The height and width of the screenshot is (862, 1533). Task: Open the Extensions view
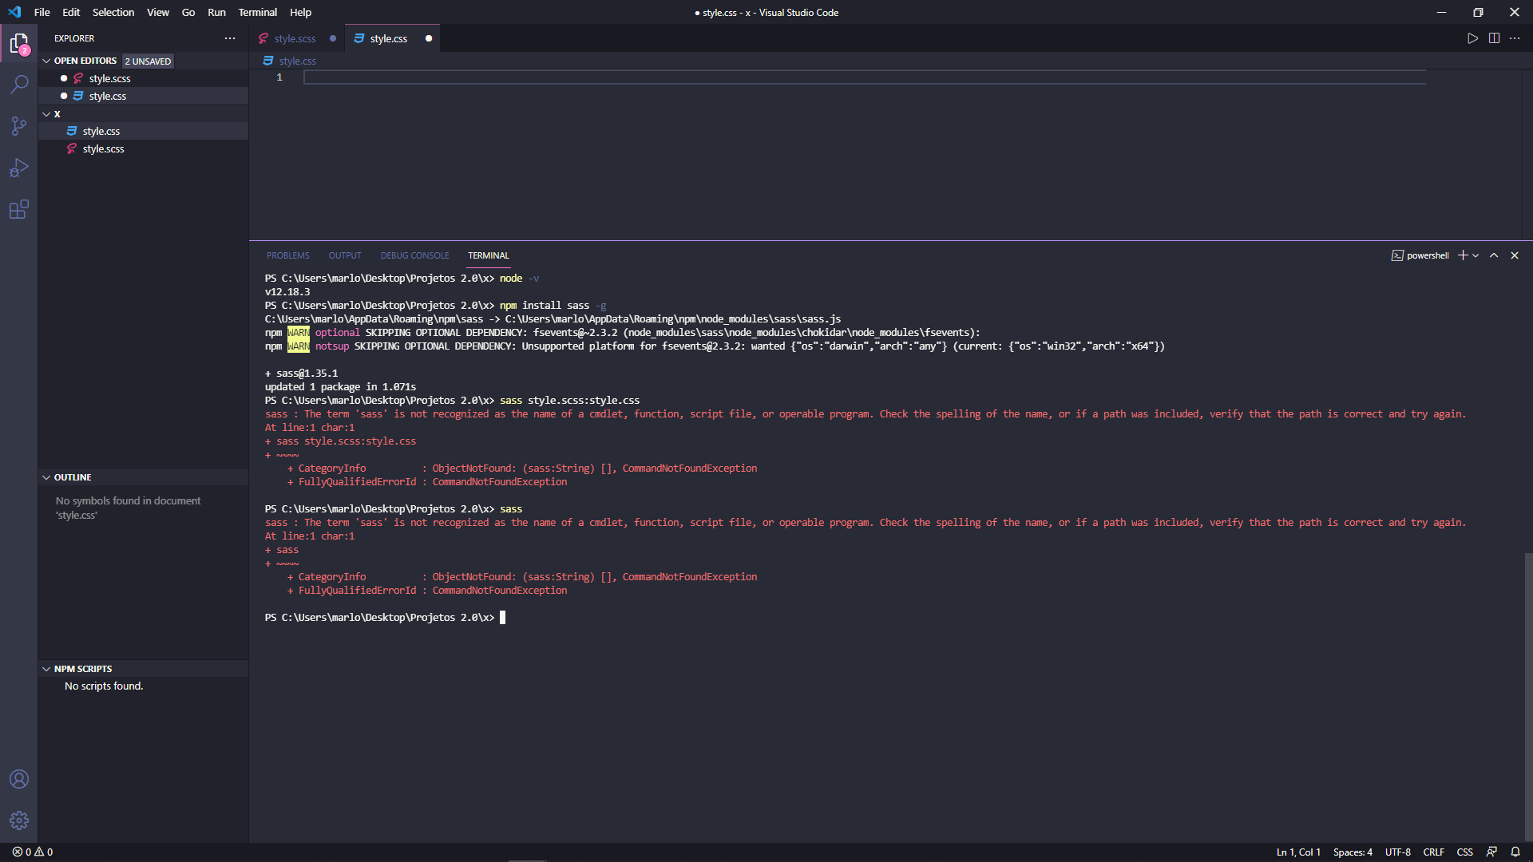coord(19,209)
